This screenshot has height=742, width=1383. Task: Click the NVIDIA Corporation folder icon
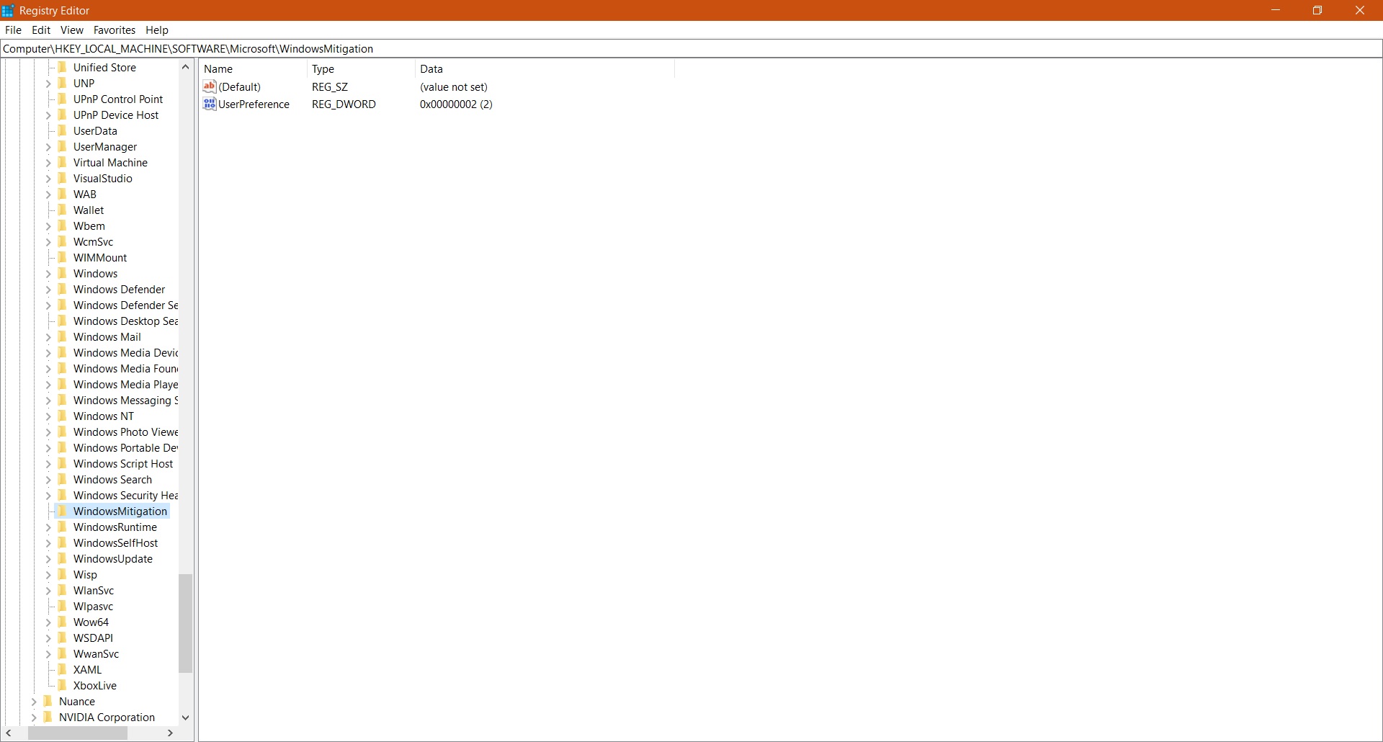pyautogui.click(x=48, y=718)
